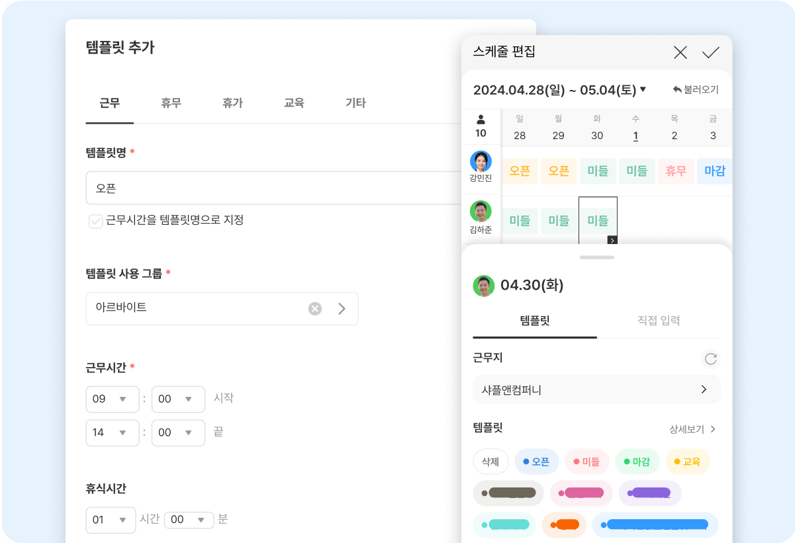Open the 휴무 tab
This screenshot has width=795, height=543.
pos(171,103)
